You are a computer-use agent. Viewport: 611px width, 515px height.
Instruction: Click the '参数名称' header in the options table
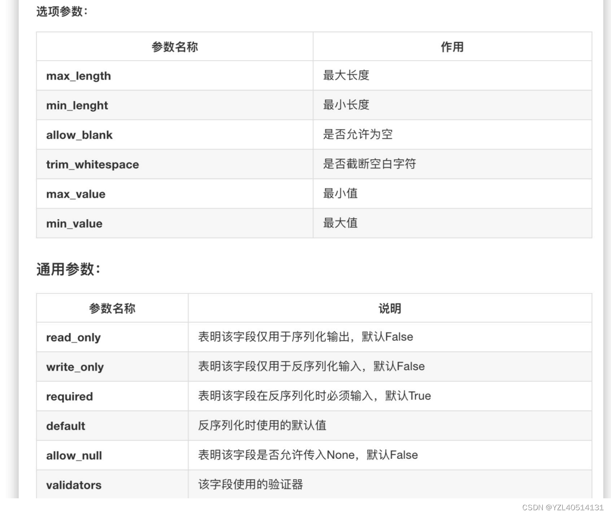click(175, 47)
